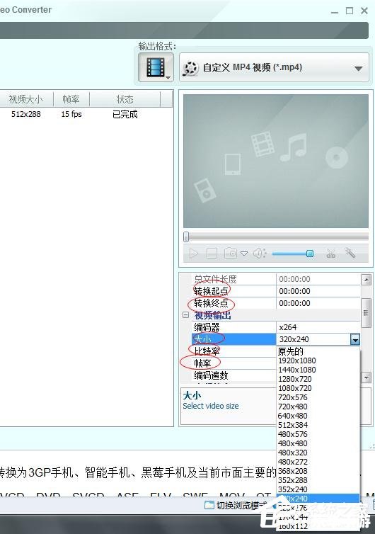
Task: Adjust the volume slider handle
Action: [310, 254]
